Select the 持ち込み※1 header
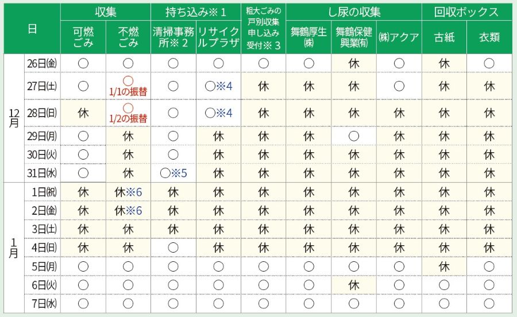Viewport: 517px width, 317px height. point(195,12)
